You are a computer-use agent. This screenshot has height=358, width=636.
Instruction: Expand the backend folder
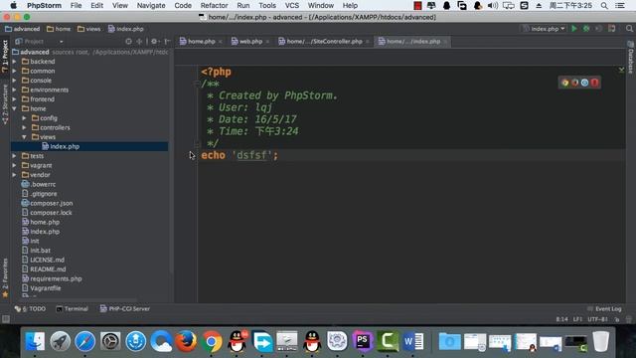coord(15,62)
